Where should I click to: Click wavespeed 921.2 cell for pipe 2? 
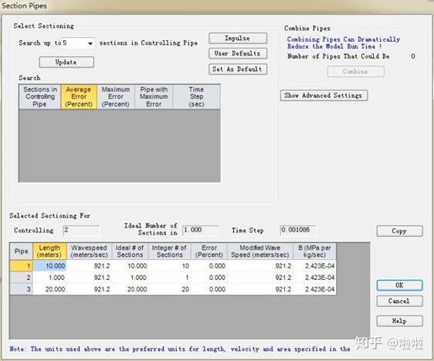[89, 278]
